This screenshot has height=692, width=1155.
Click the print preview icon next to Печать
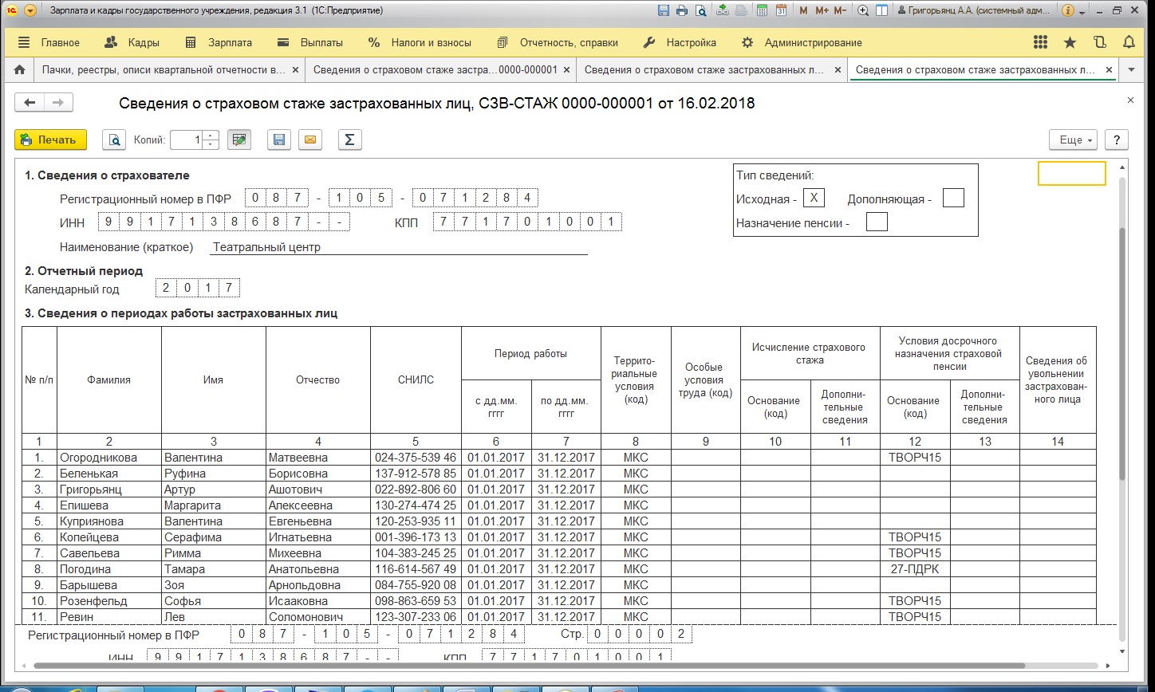[x=114, y=140]
